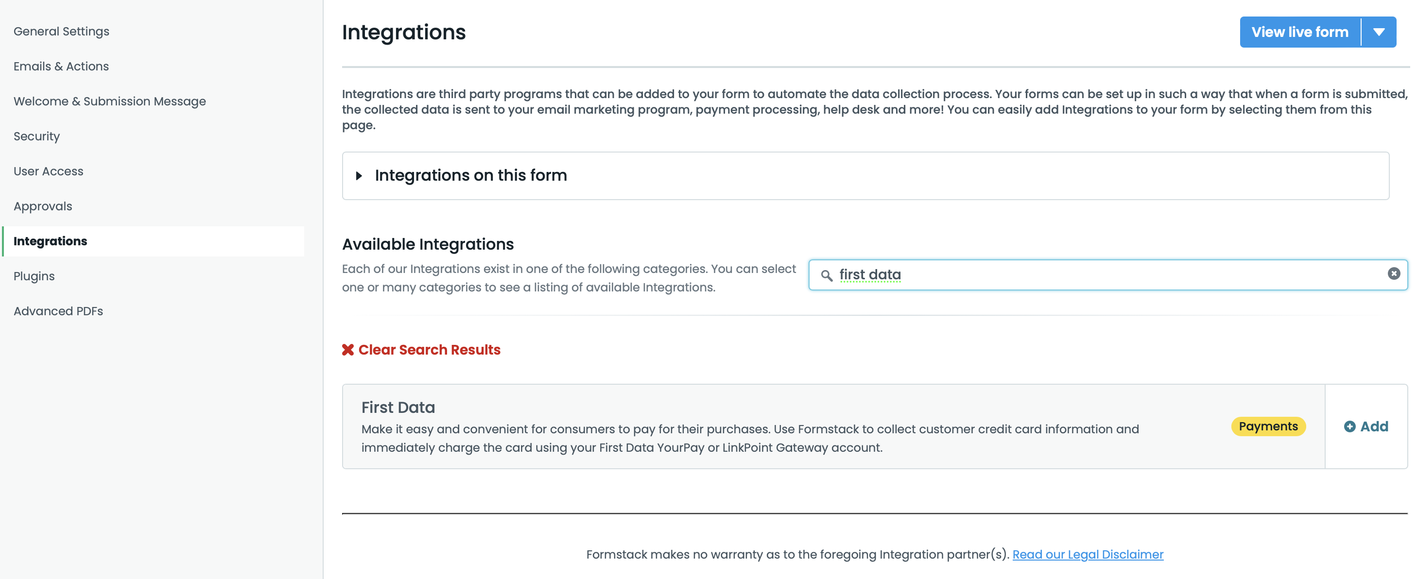Navigate to Approvals page
This screenshot has height=579, width=1417.
pos(43,206)
